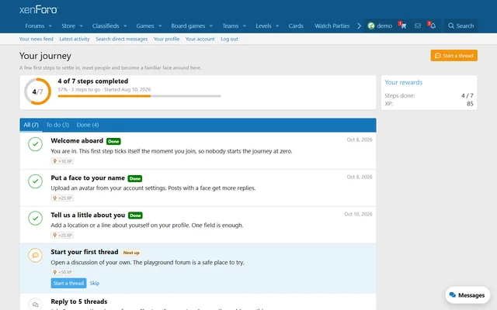Skip the Start your first thread step
The image size is (497, 310).
pos(95,283)
